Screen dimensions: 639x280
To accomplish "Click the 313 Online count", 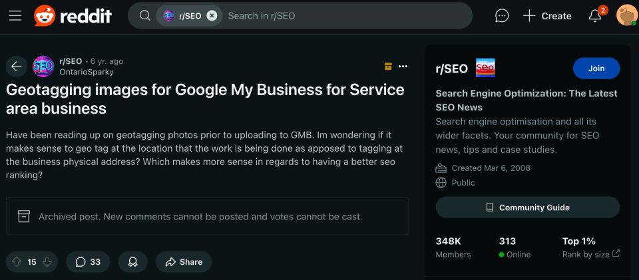I will pos(515,247).
